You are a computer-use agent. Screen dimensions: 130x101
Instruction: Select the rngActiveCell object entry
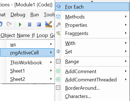(x=27, y=52)
